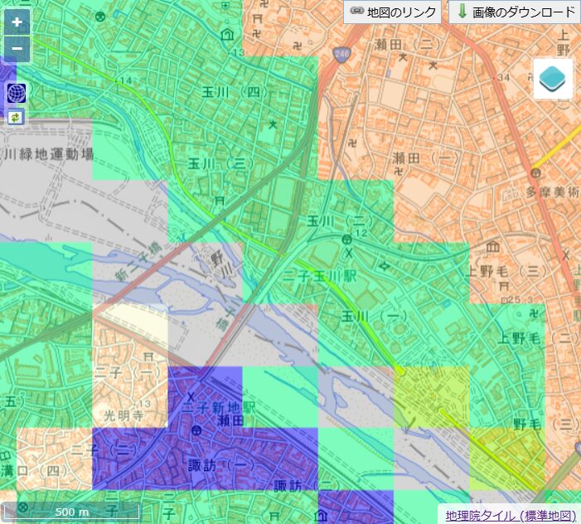Open the layer switcher stack icon
Screen dimensions: 581x524
[x=553, y=79]
